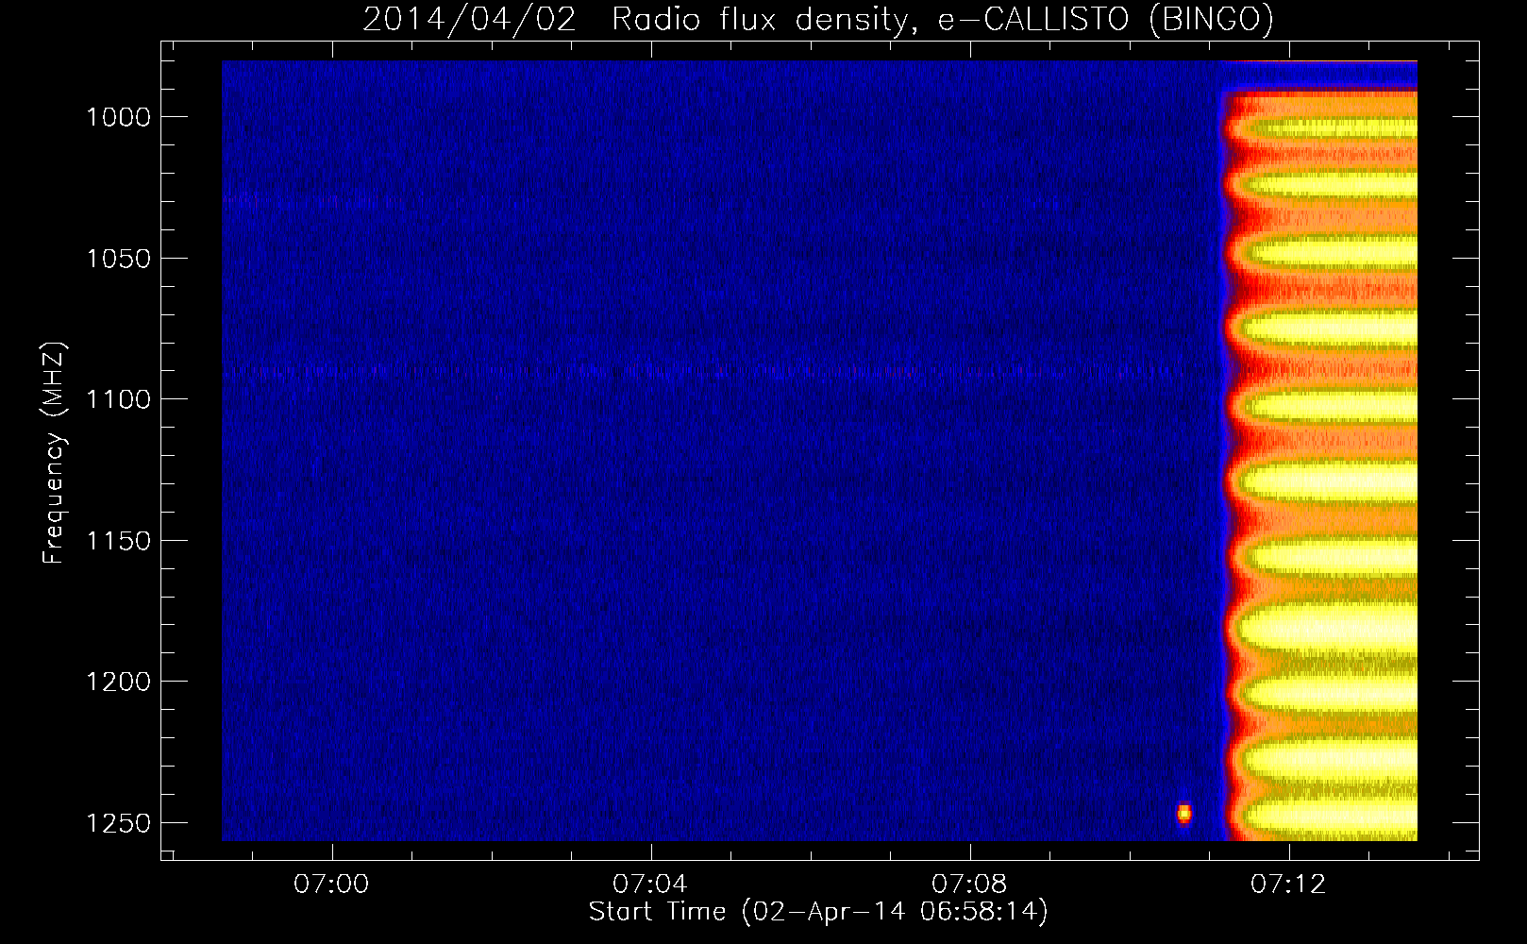Click the 1050 frequency tick label
This screenshot has height=944, width=1527.
coord(118,259)
